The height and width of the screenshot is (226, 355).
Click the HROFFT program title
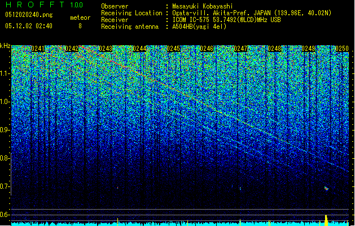coord(36,5)
